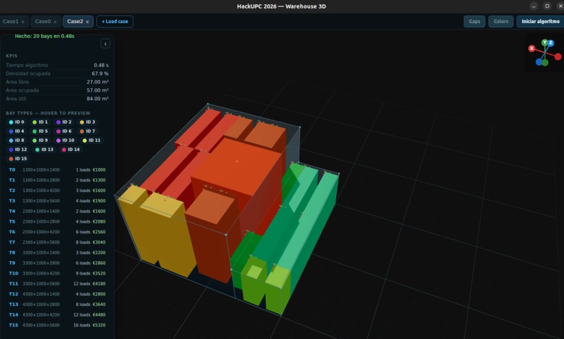This screenshot has height=339, width=564.
Task: Click the T9 row priced €2860
Action: [57, 263]
